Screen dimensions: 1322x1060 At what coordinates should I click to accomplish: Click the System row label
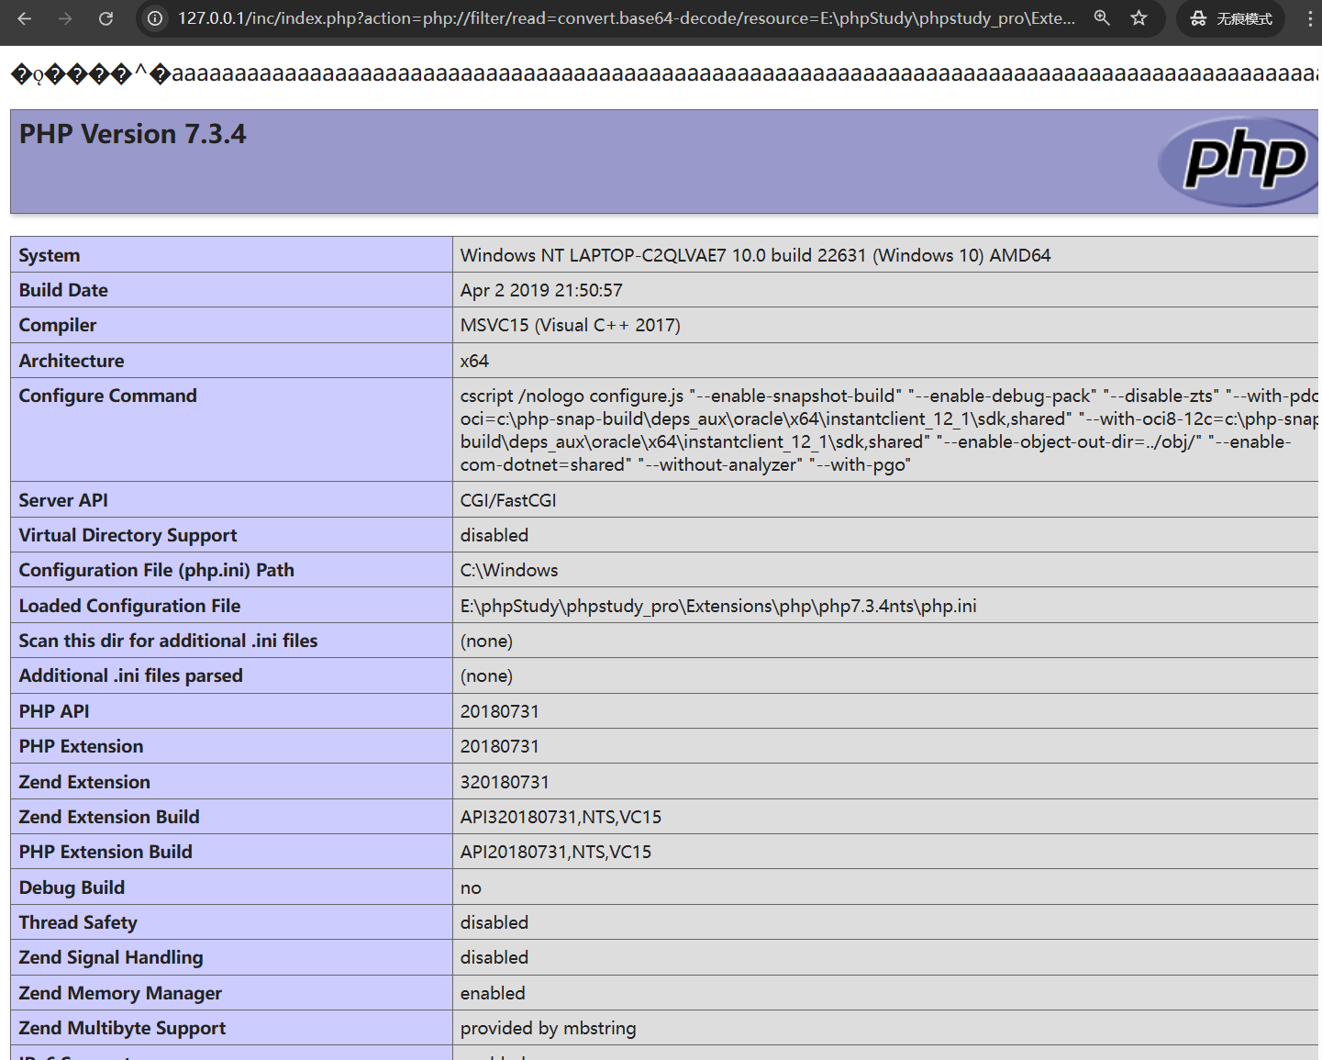tap(50, 255)
